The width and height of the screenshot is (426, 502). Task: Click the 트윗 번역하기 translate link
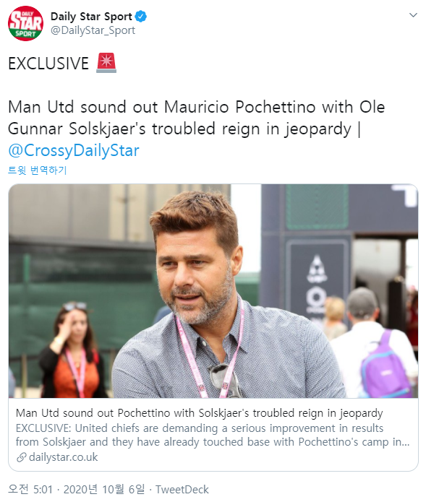click(38, 170)
